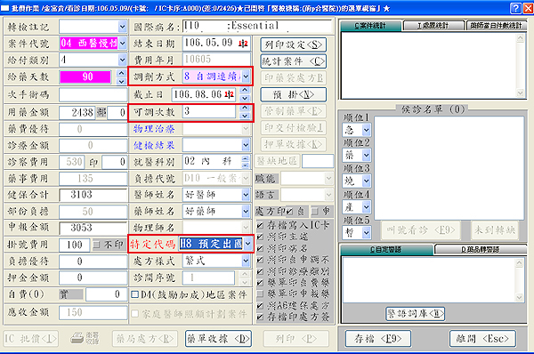
Task: Click the 列印設定<S> button
Action: click(293, 44)
